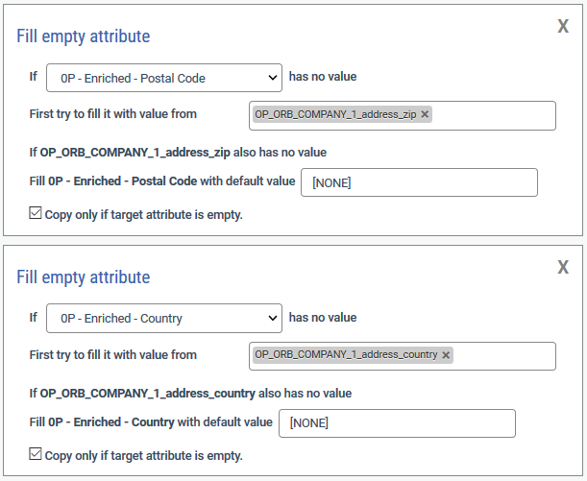Click Copy only if target label in Postal panel

click(144, 215)
